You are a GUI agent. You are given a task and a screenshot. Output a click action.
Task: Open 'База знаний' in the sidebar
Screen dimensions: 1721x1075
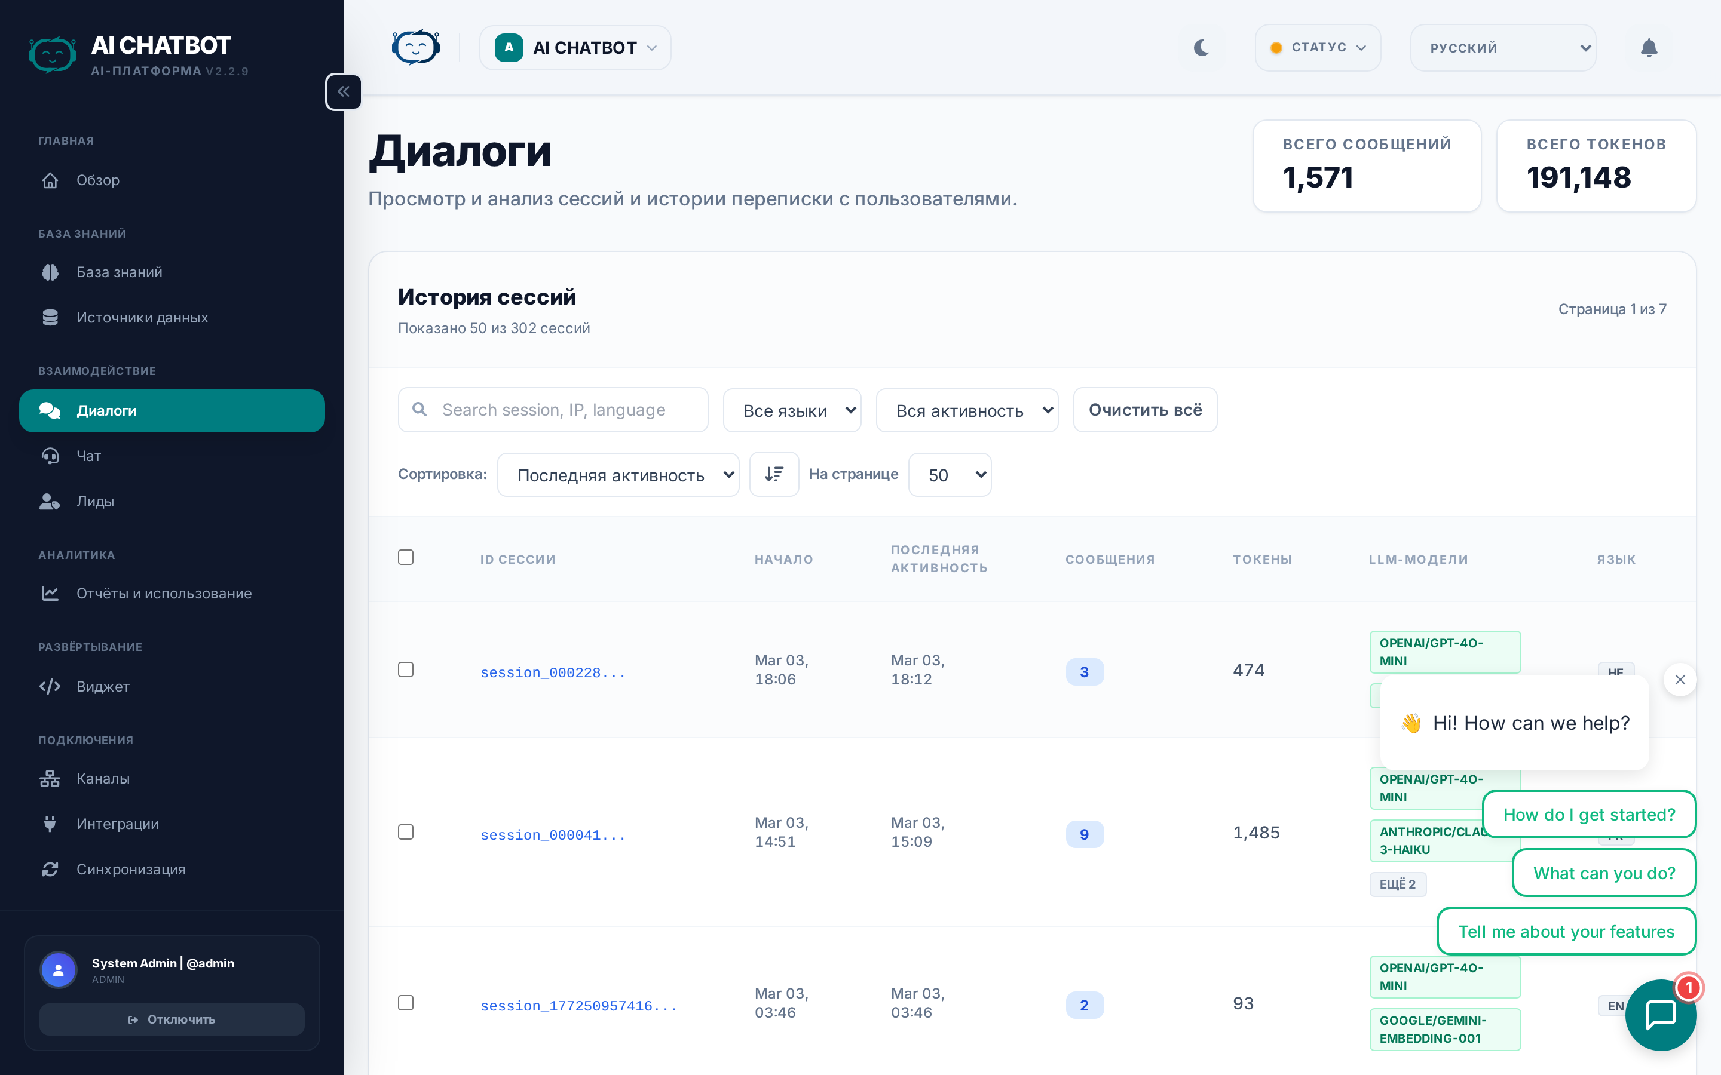tap(120, 272)
